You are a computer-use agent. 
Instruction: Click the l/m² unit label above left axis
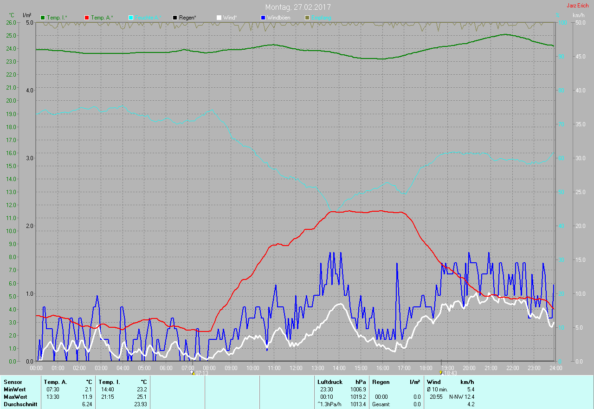tap(27, 15)
